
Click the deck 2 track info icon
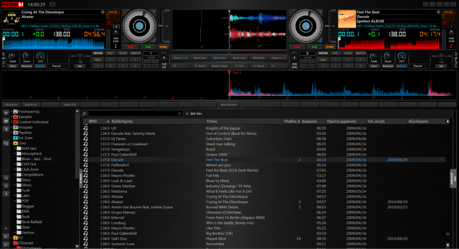coord(438,12)
